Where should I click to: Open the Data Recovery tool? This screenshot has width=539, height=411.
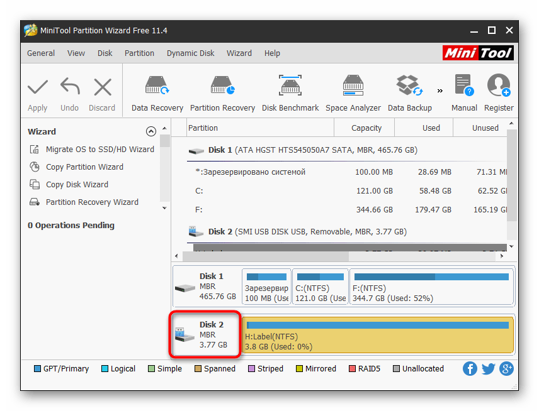pos(157,92)
